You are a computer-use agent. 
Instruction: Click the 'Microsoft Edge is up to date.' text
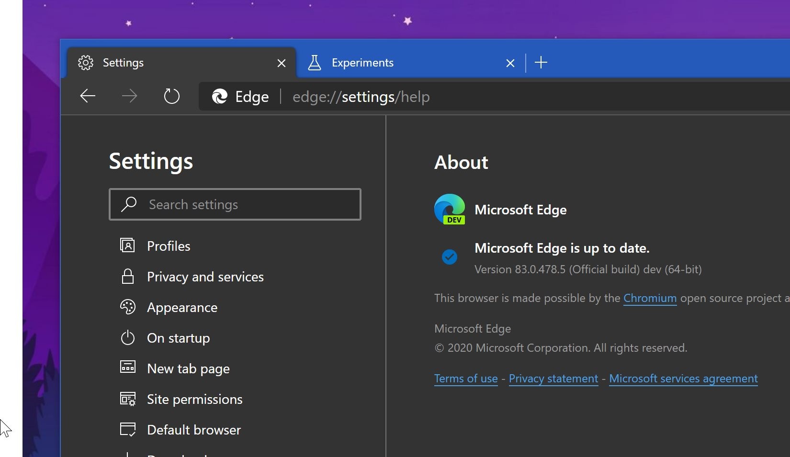(x=562, y=248)
